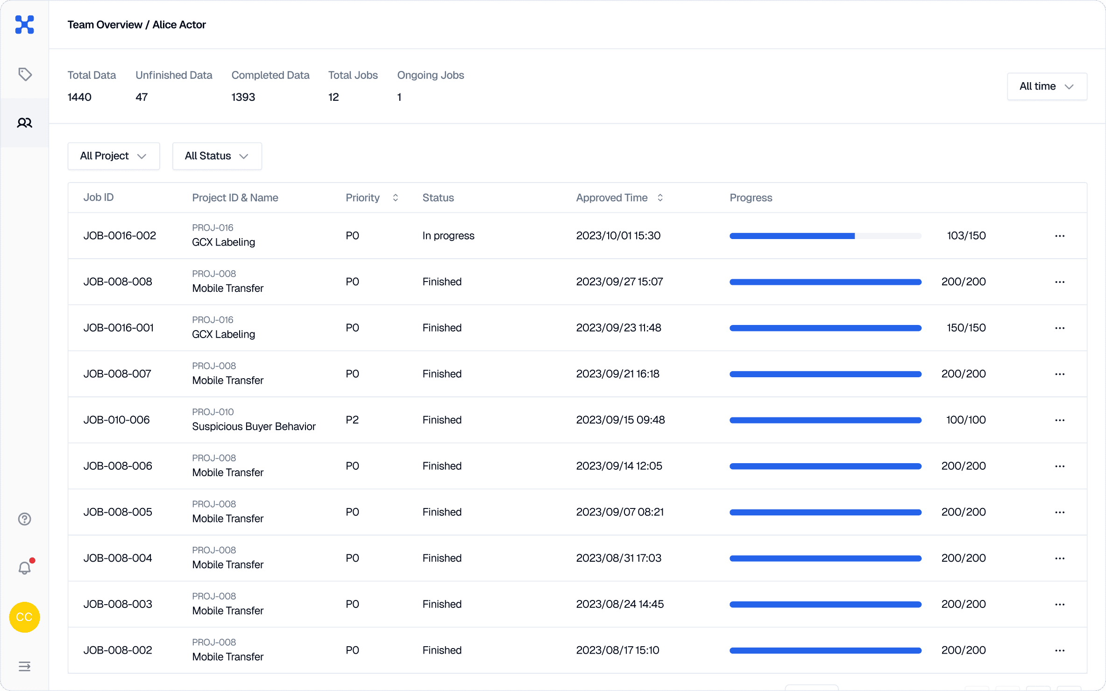Select job ID JOB-0016-001

pos(119,328)
